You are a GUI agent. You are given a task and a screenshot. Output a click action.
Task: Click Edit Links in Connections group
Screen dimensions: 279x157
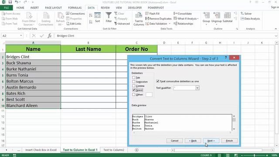(x=74, y=24)
